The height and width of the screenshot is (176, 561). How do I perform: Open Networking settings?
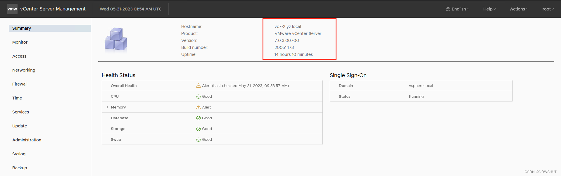pos(24,70)
